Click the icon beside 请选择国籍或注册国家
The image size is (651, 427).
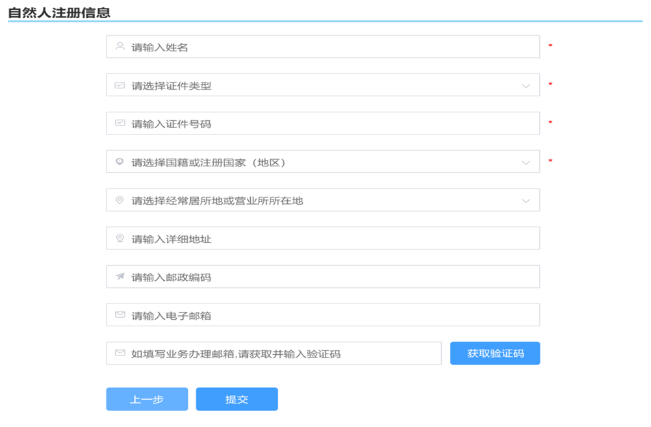(120, 162)
